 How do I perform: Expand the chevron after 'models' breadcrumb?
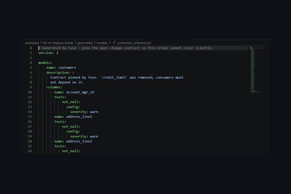[109, 43]
